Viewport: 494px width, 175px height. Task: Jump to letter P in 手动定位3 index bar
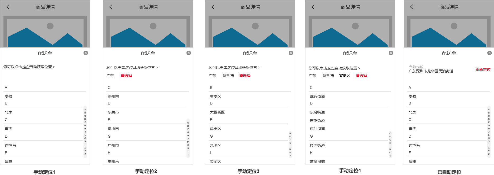tap(290, 152)
